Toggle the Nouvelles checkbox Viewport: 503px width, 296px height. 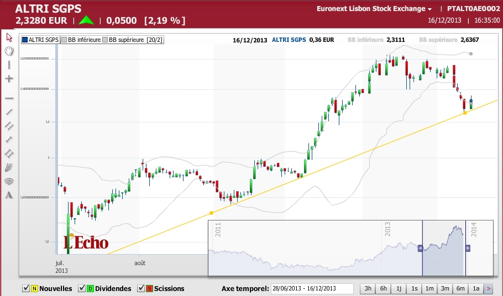coord(26,288)
